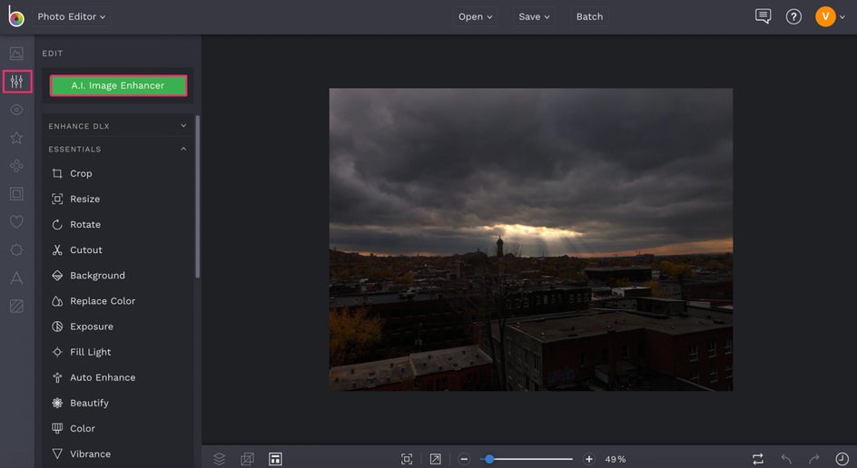The height and width of the screenshot is (468, 857).
Task: Click the fit to screen icon
Action: tap(407, 459)
